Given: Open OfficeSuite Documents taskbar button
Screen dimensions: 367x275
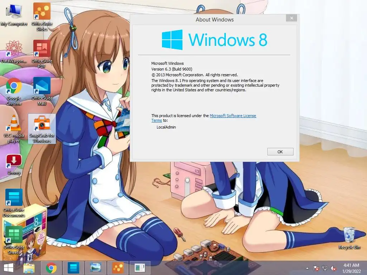Looking at the screenshot, I should tap(73, 268).
